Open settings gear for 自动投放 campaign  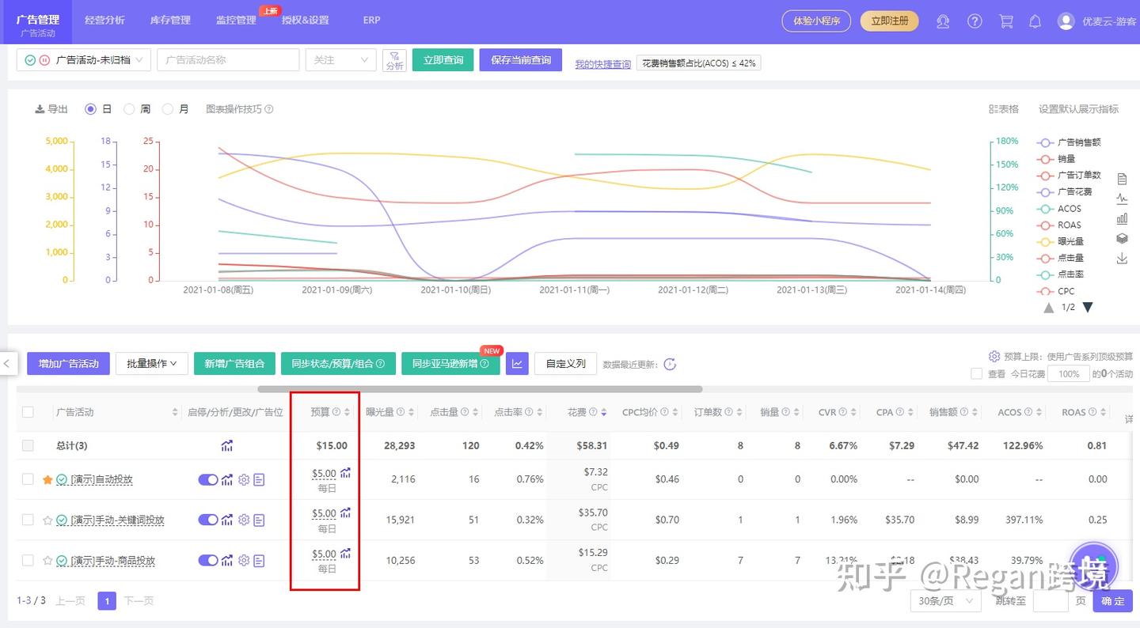pos(244,479)
